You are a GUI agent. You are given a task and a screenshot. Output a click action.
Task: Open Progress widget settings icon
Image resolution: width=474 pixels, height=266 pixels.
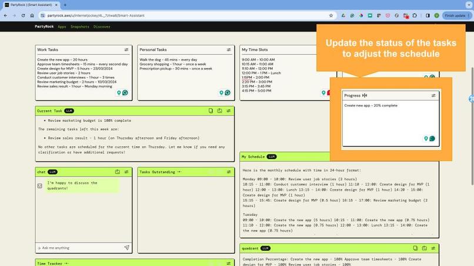tap(433, 95)
